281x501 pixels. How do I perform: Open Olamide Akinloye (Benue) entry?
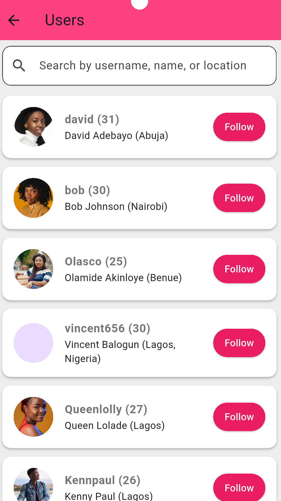[123, 278]
